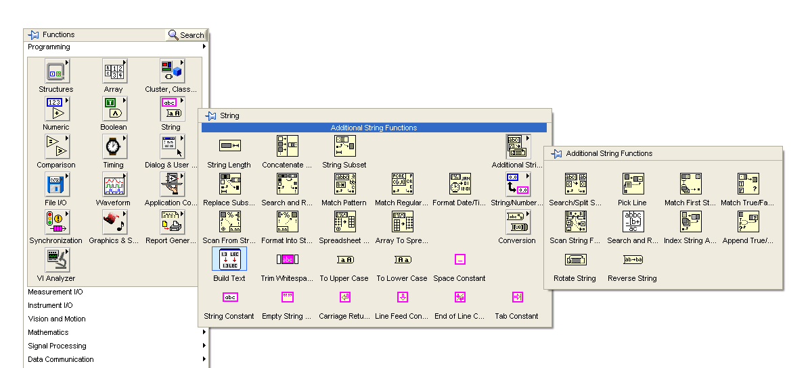The width and height of the screenshot is (810, 368).
Task: Select the End of Line Constant
Action: tap(460, 297)
